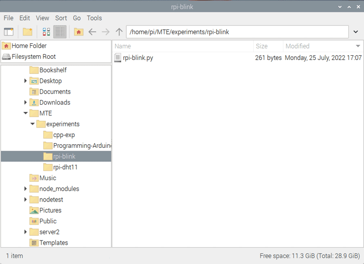Click the '261 bytes' size cell
This screenshot has width=364, height=264.
268,58
